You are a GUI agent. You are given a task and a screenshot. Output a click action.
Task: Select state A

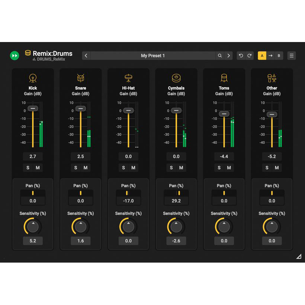(x=262, y=56)
